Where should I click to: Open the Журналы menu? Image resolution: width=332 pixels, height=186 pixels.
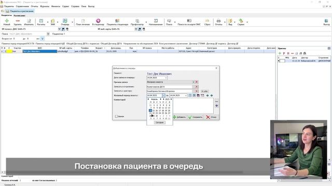(45, 6)
